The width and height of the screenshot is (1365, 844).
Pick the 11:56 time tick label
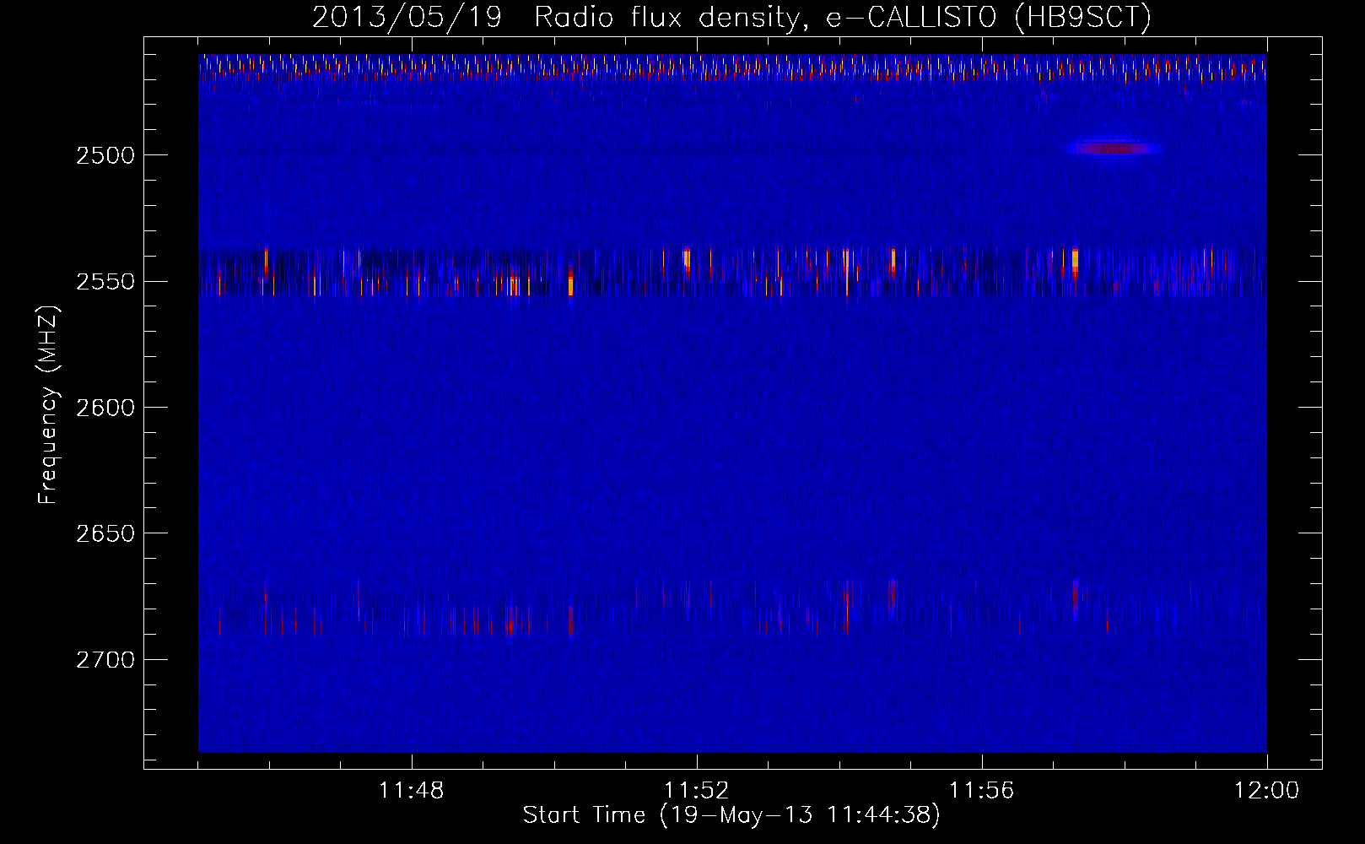click(x=982, y=791)
